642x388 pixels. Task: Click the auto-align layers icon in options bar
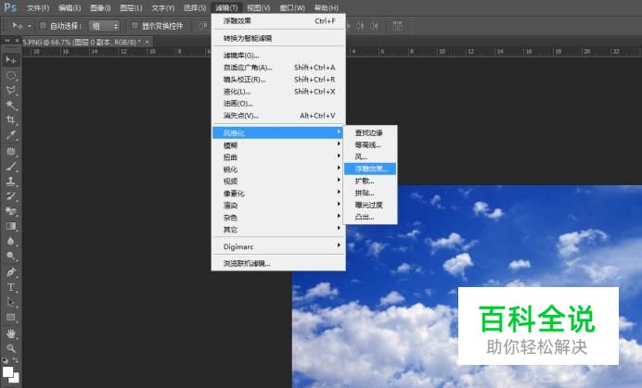click(397, 26)
